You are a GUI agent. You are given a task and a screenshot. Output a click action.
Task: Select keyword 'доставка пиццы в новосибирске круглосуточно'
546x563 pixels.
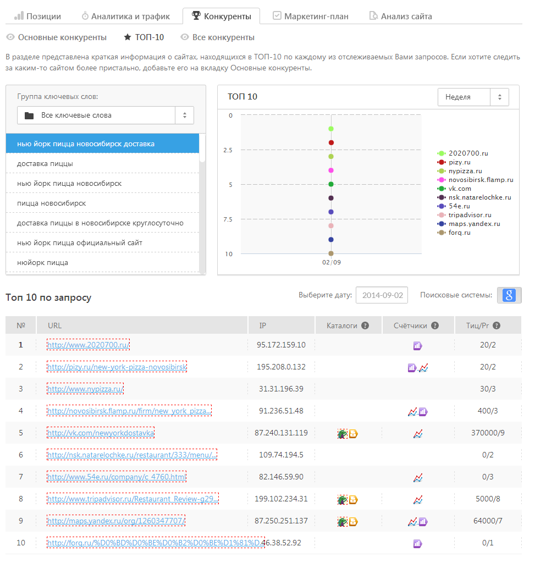103,223
